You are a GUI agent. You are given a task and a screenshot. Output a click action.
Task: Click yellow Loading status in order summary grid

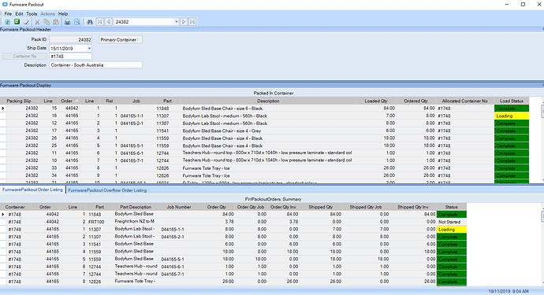(x=452, y=230)
